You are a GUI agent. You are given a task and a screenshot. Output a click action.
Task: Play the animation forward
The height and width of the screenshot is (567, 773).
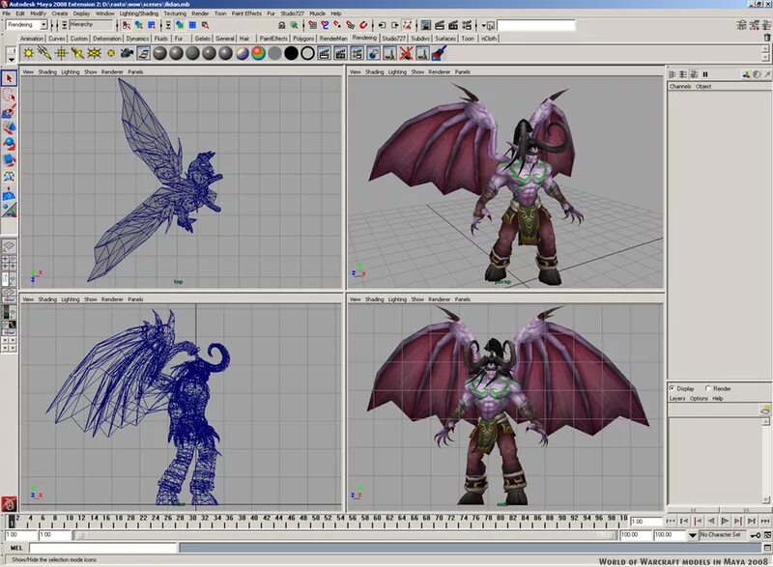725,521
